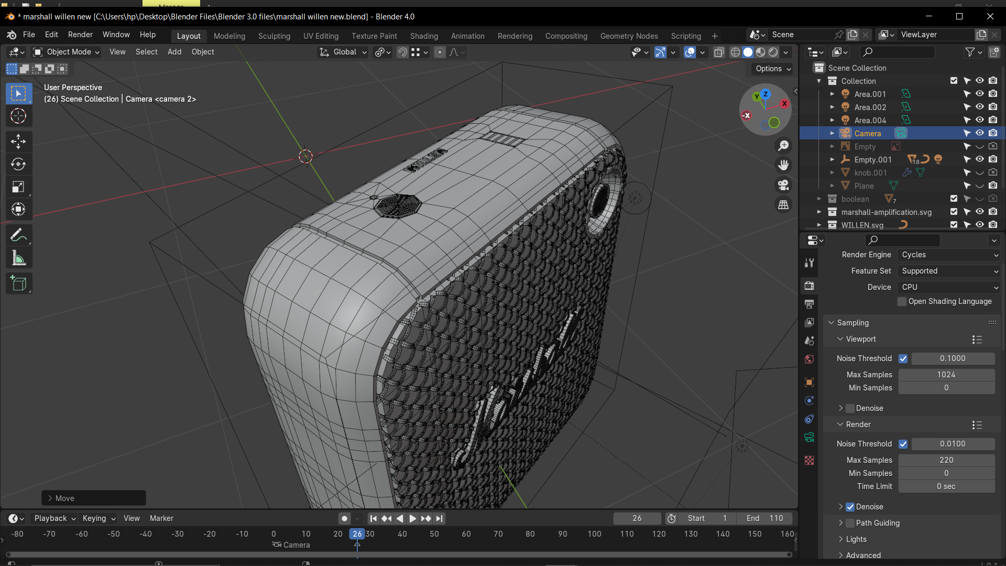Adjust render Max Samples 220 field
This screenshot has height=566, width=1006.
tap(946, 460)
